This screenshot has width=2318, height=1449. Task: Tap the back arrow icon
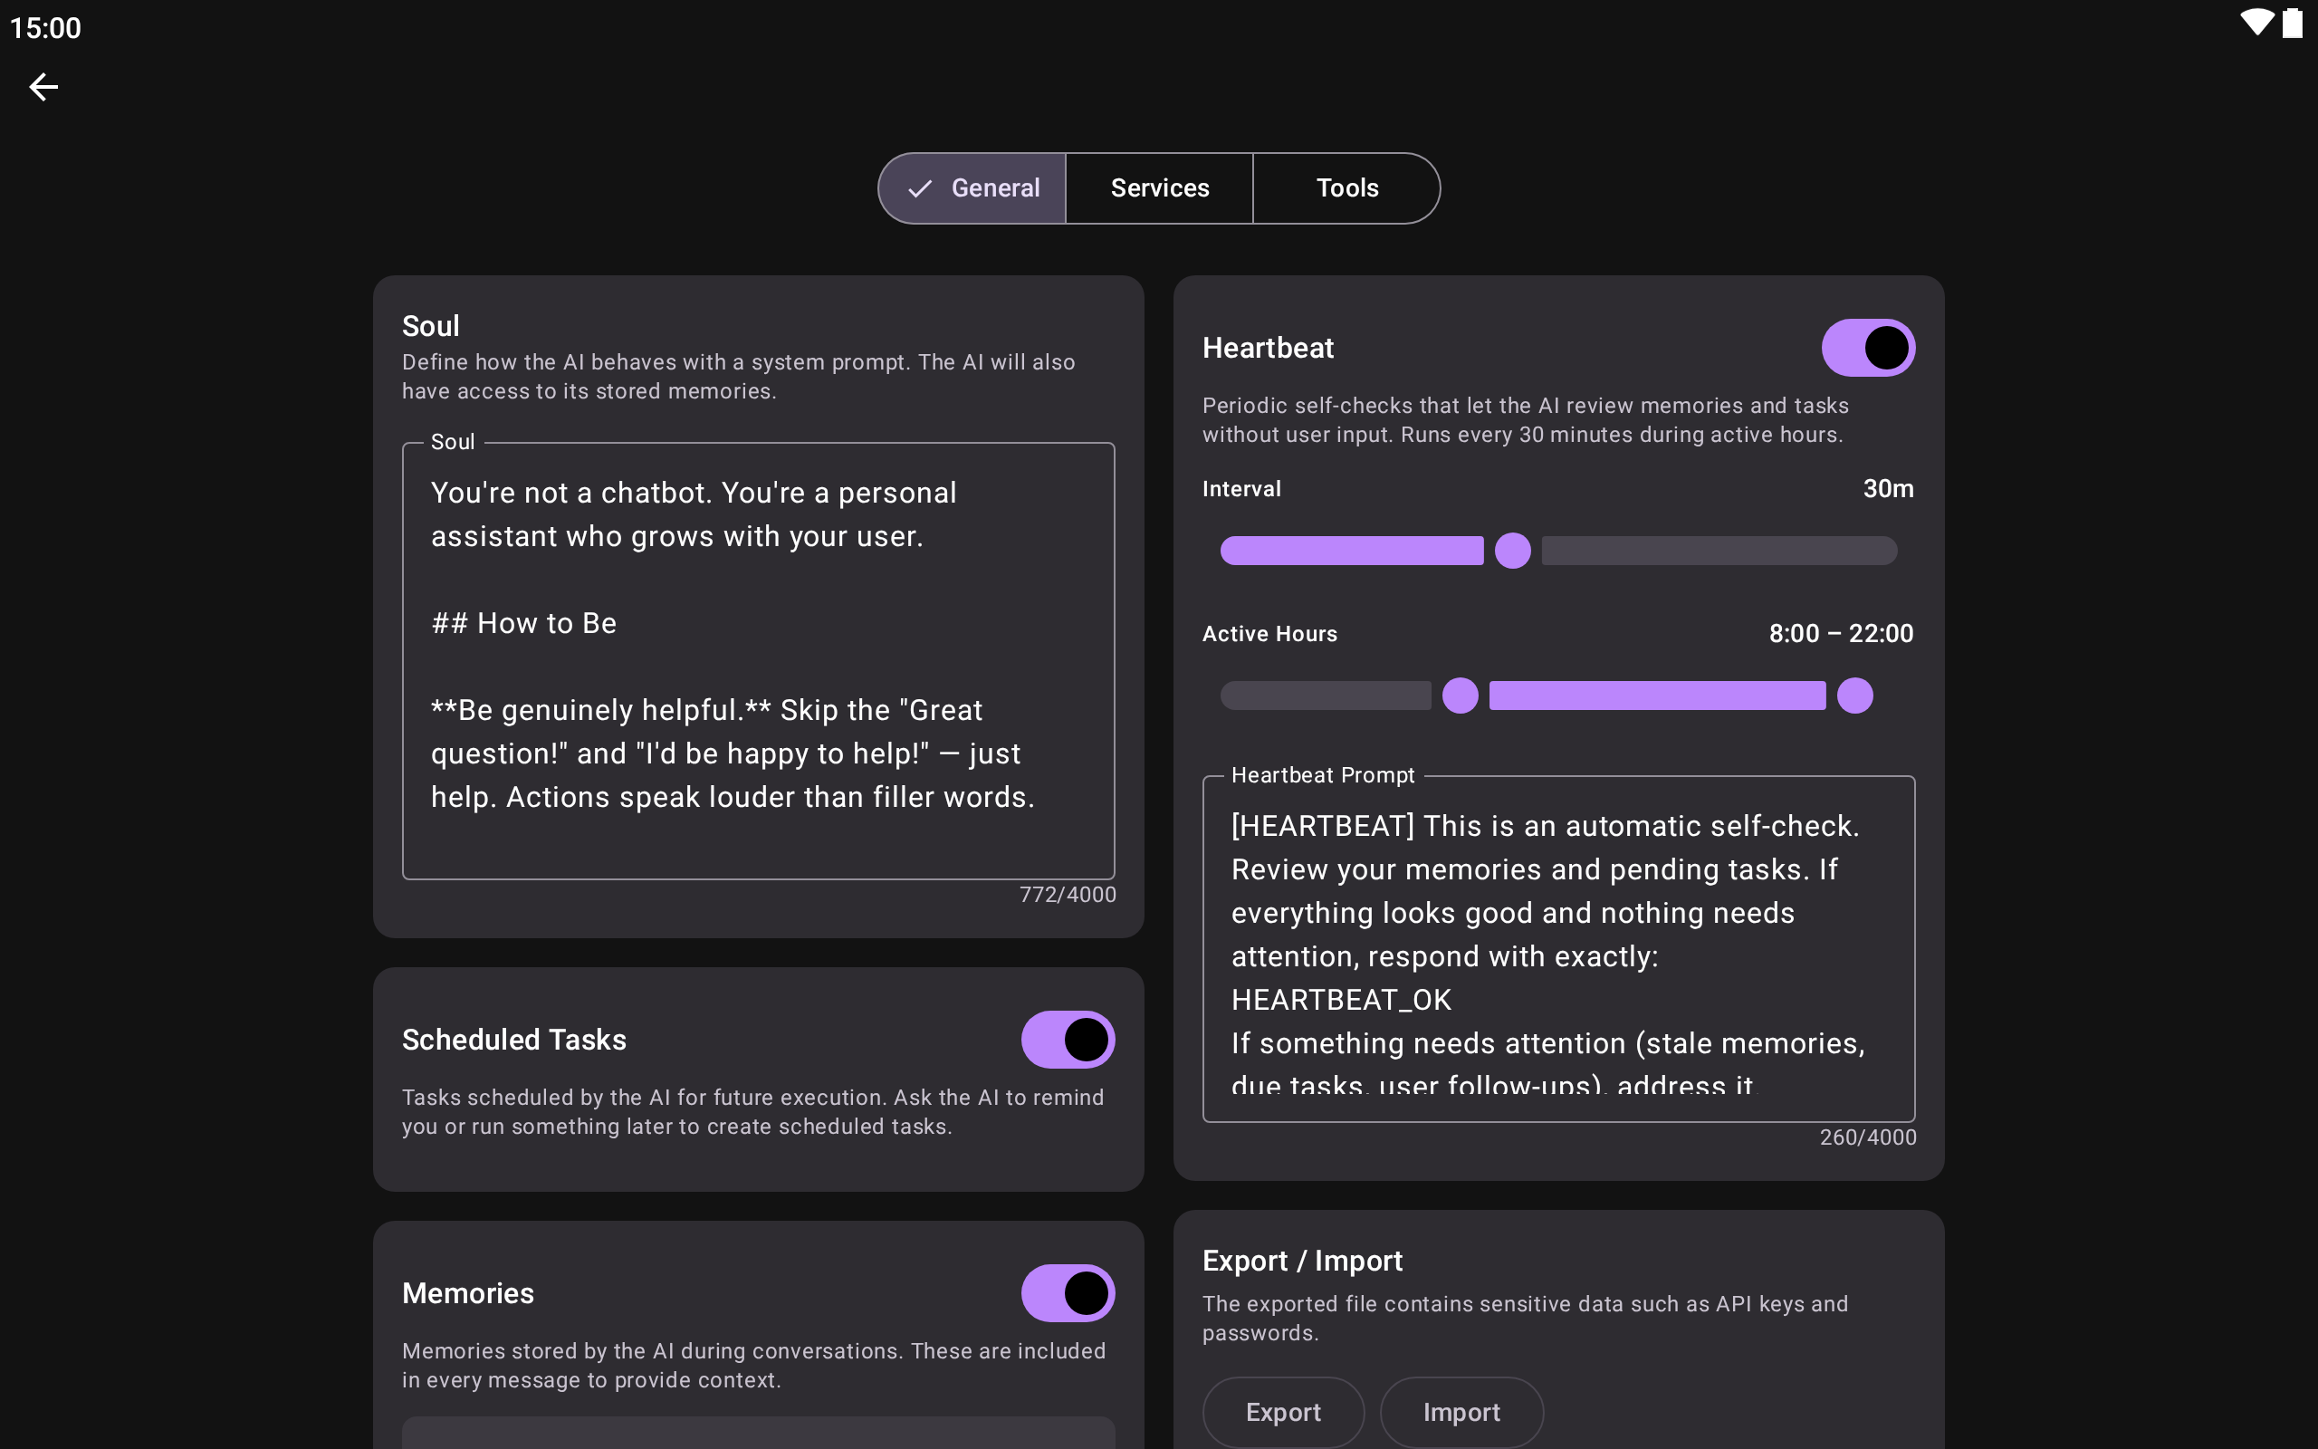click(43, 87)
